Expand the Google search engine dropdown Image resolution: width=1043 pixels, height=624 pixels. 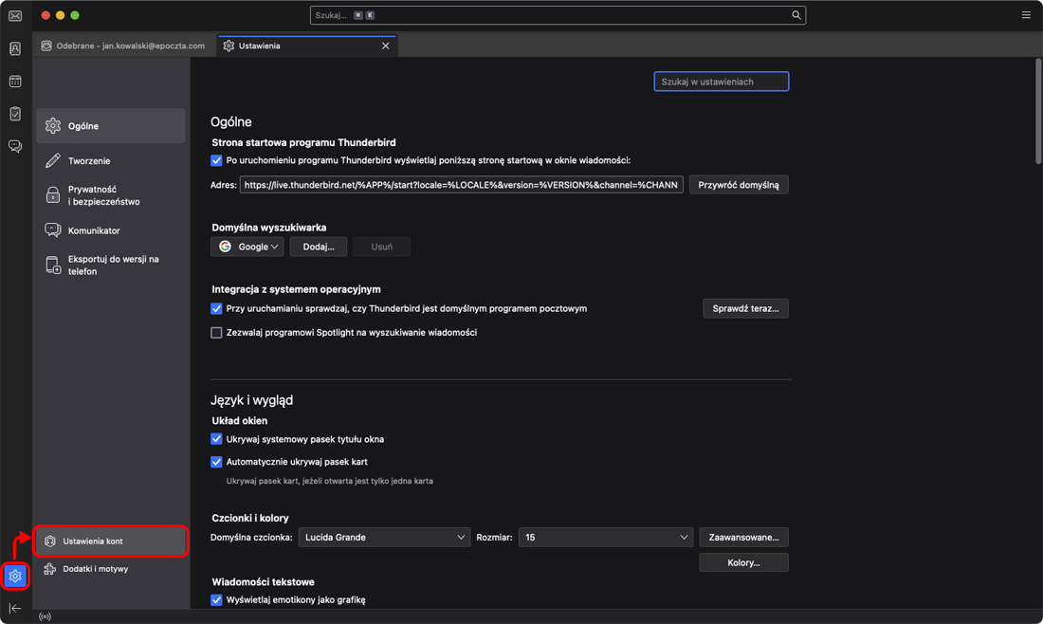pyautogui.click(x=247, y=247)
